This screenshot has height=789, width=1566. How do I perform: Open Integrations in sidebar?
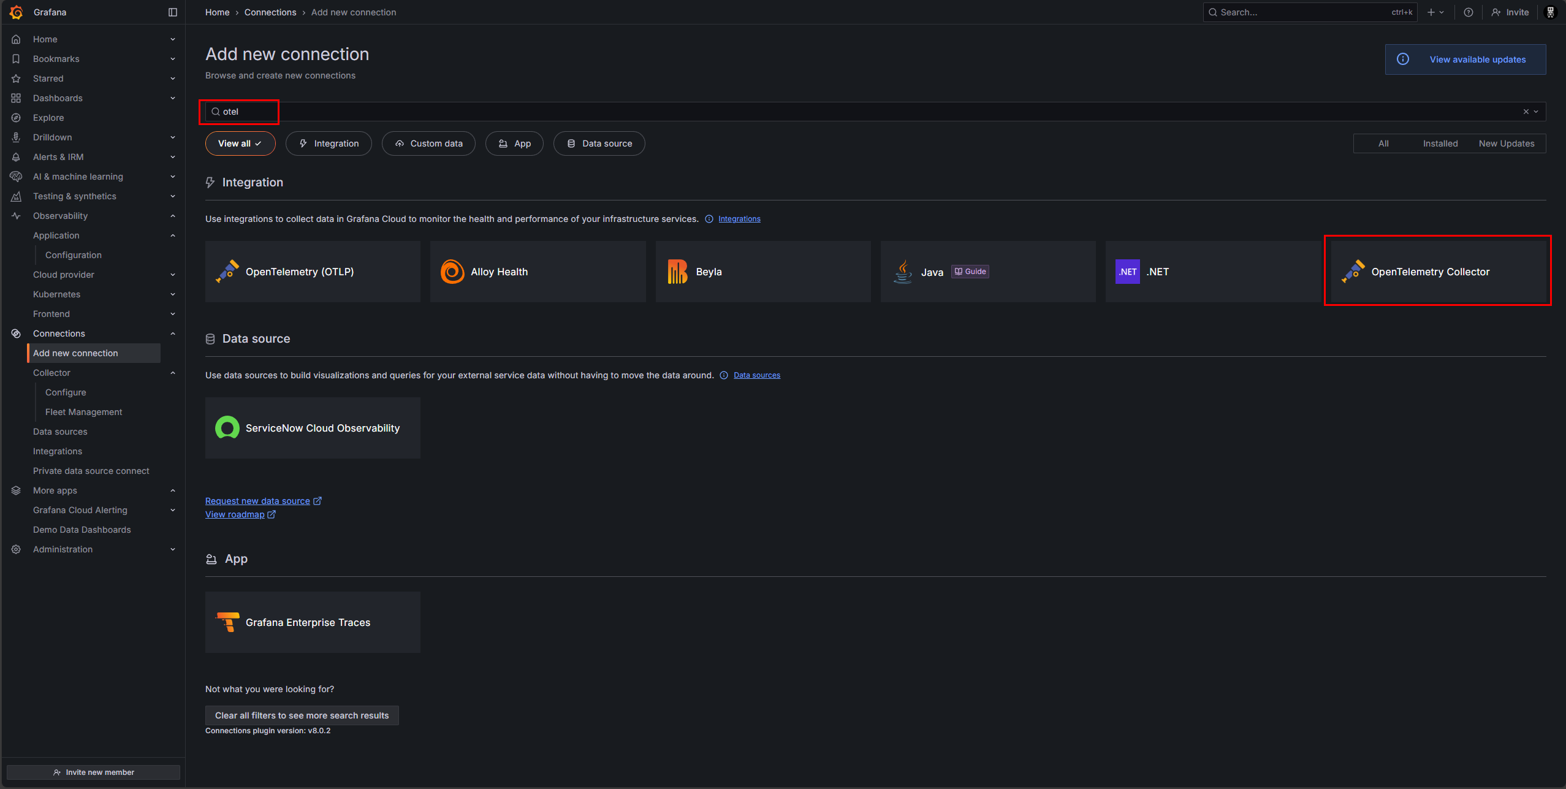coord(58,451)
